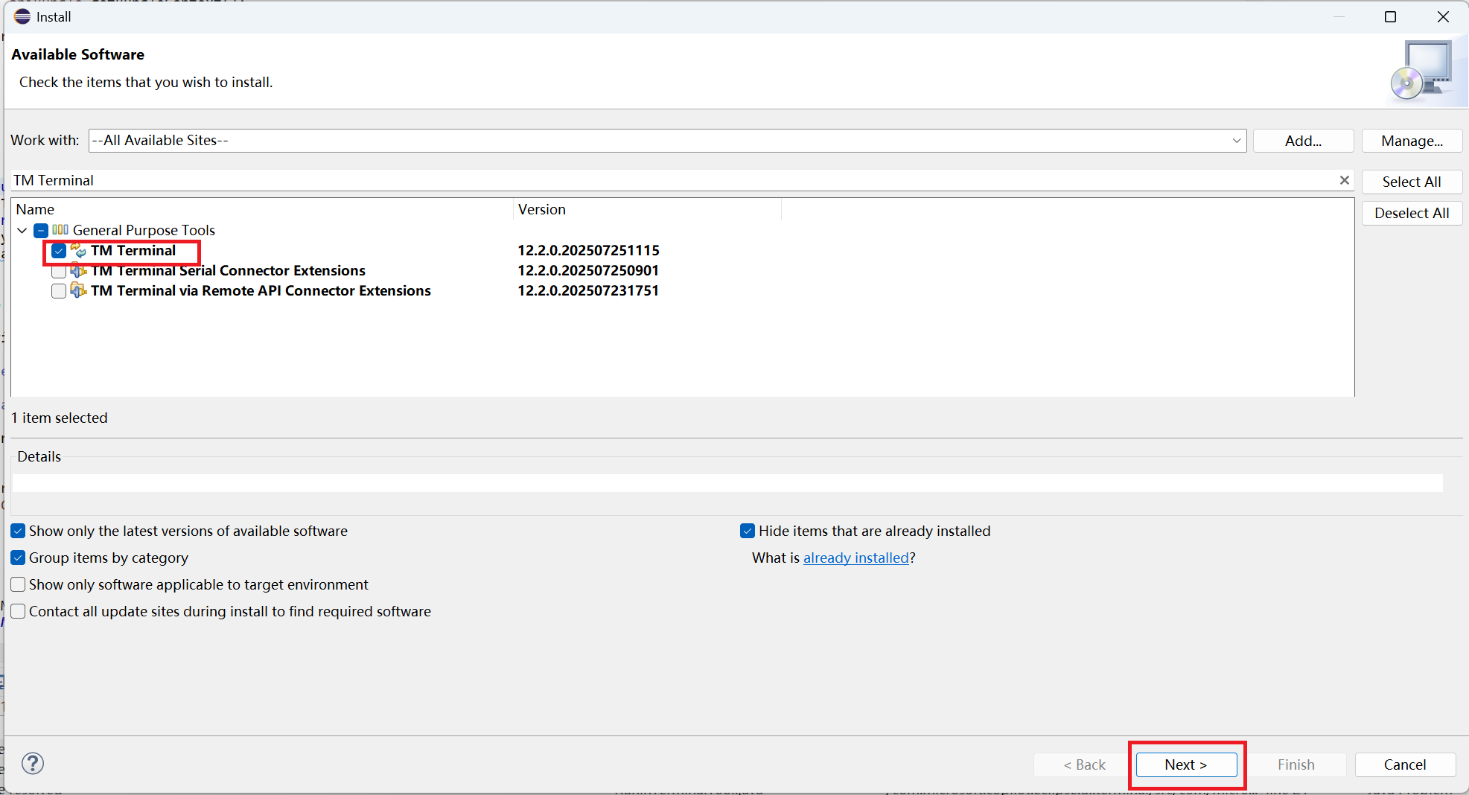1469x795 pixels.
Task: Open the Manage... sites button
Action: (1412, 141)
